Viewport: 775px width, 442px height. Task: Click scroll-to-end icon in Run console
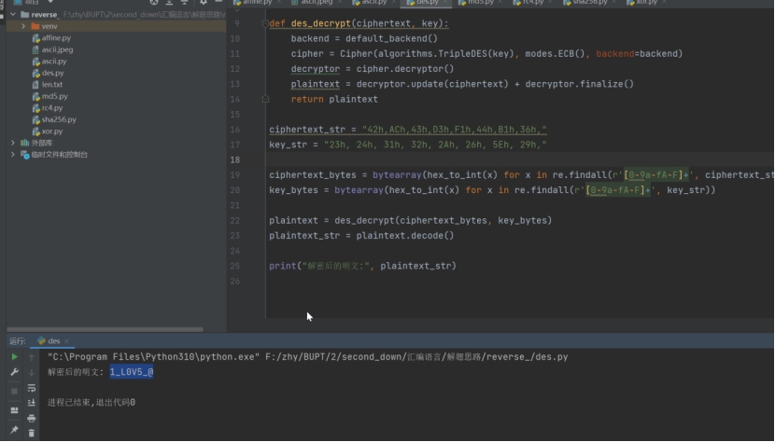click(32, 403)
